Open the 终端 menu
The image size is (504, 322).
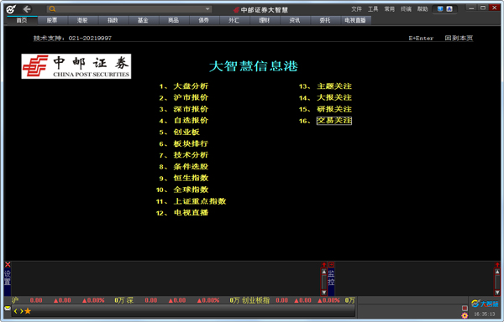[406, 9]
